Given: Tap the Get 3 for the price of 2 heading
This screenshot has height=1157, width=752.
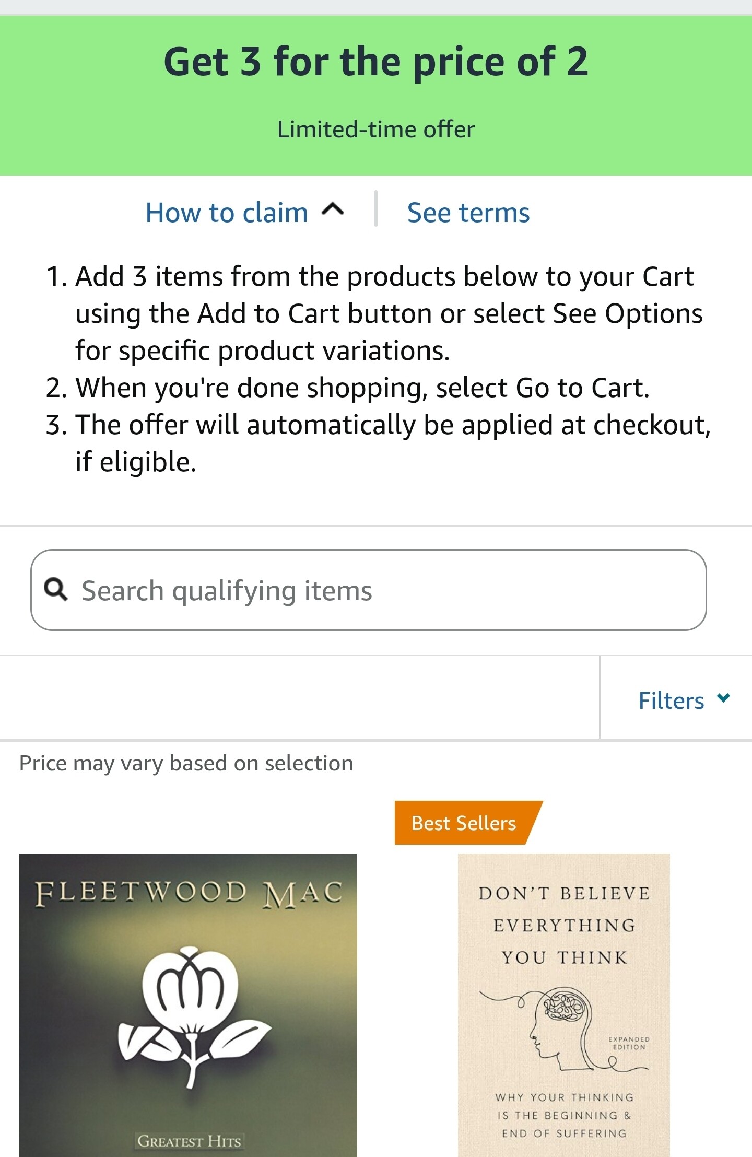Looking at the screenshot, I should (376, 62).
